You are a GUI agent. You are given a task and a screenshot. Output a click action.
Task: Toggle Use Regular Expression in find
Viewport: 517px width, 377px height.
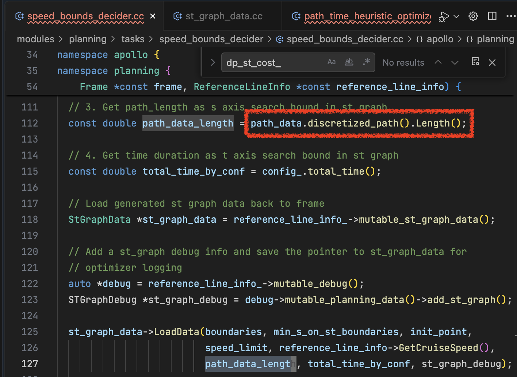366,62
